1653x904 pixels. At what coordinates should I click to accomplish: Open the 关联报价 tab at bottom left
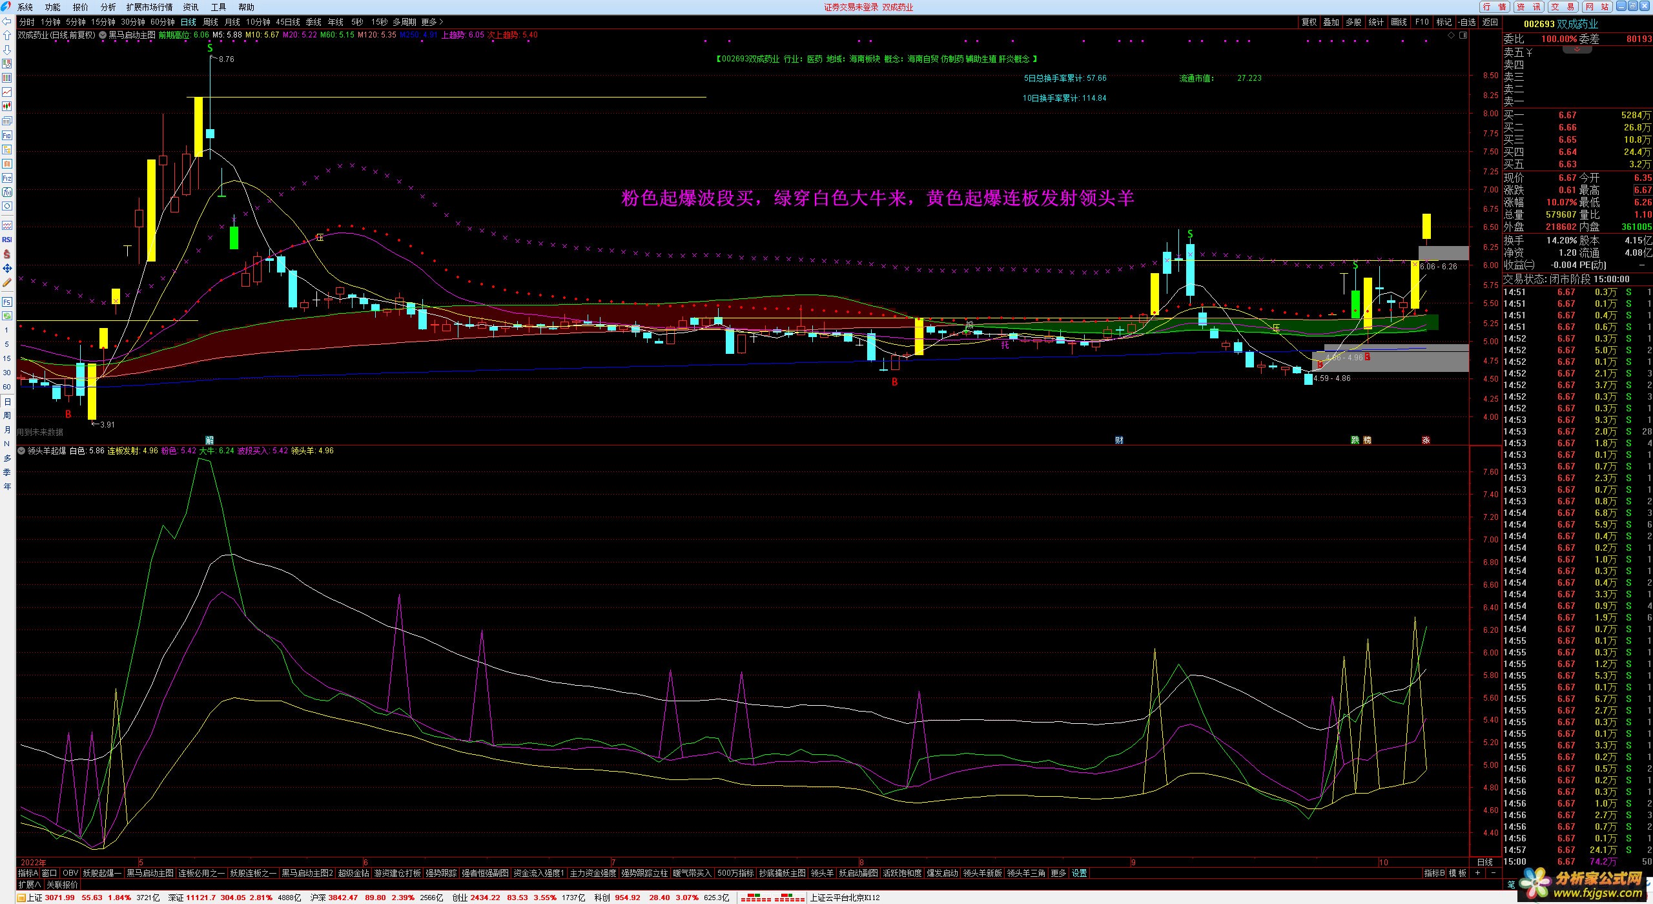(62, 885)
